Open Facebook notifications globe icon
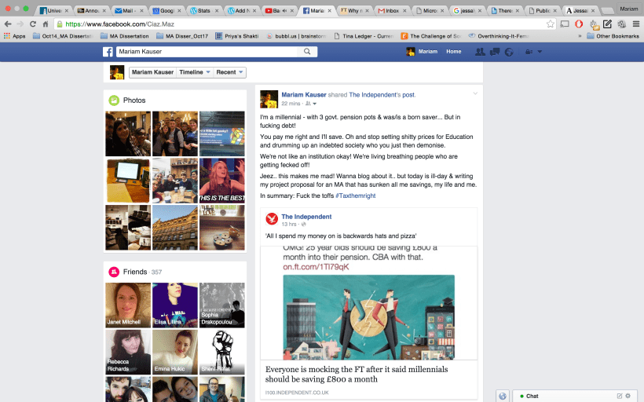The height and width of the screenshot is (402, 644). [x=509, y=52]
